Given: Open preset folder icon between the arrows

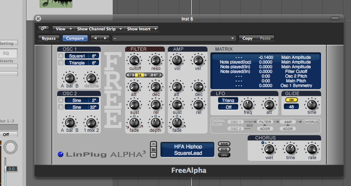Looking at the screenshot, I should pyautogui.click(x=153, y=149).
